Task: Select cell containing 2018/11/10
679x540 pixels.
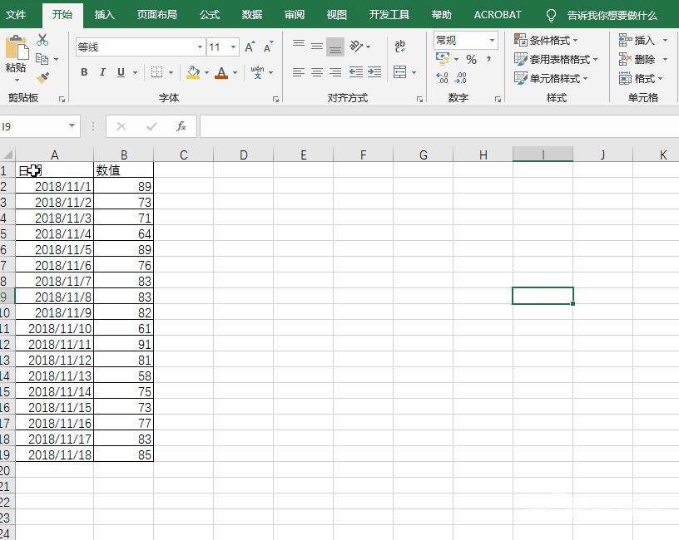Action: 55,328
